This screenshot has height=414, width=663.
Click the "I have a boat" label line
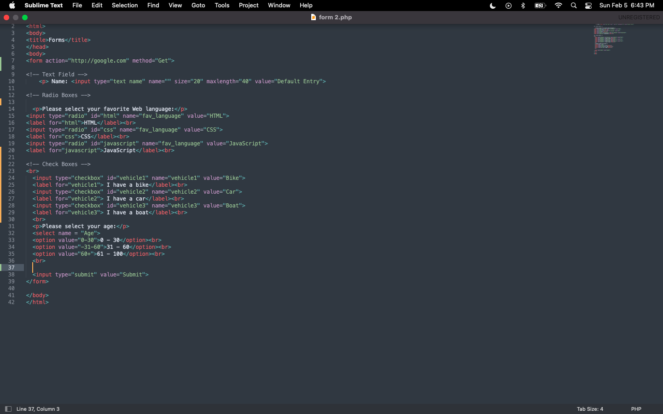pyautogui.click(x=110, y=213)
